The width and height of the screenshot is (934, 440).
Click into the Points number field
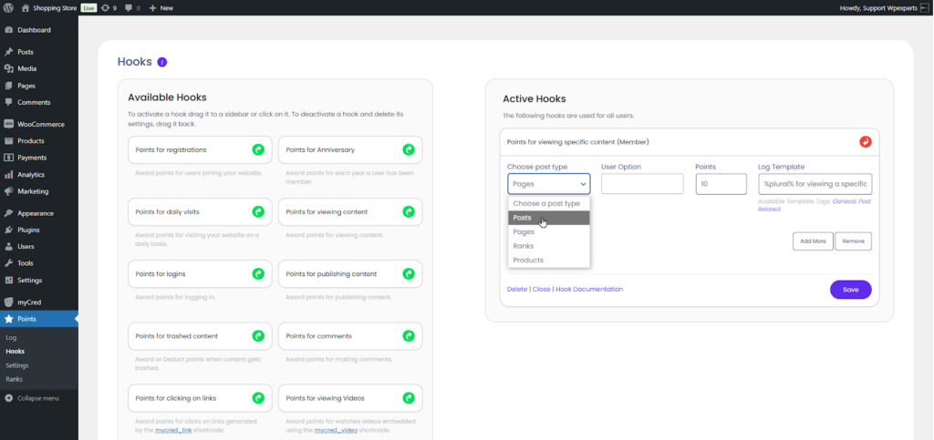(x=721, y=184)
